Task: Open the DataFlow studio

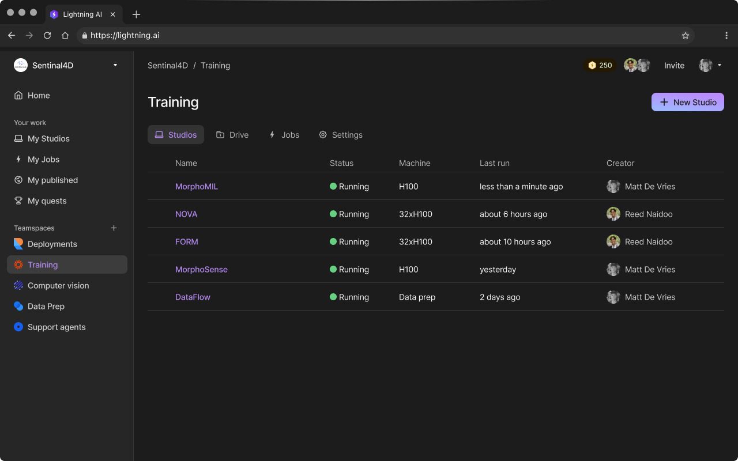Action: [x=193, y=297]
